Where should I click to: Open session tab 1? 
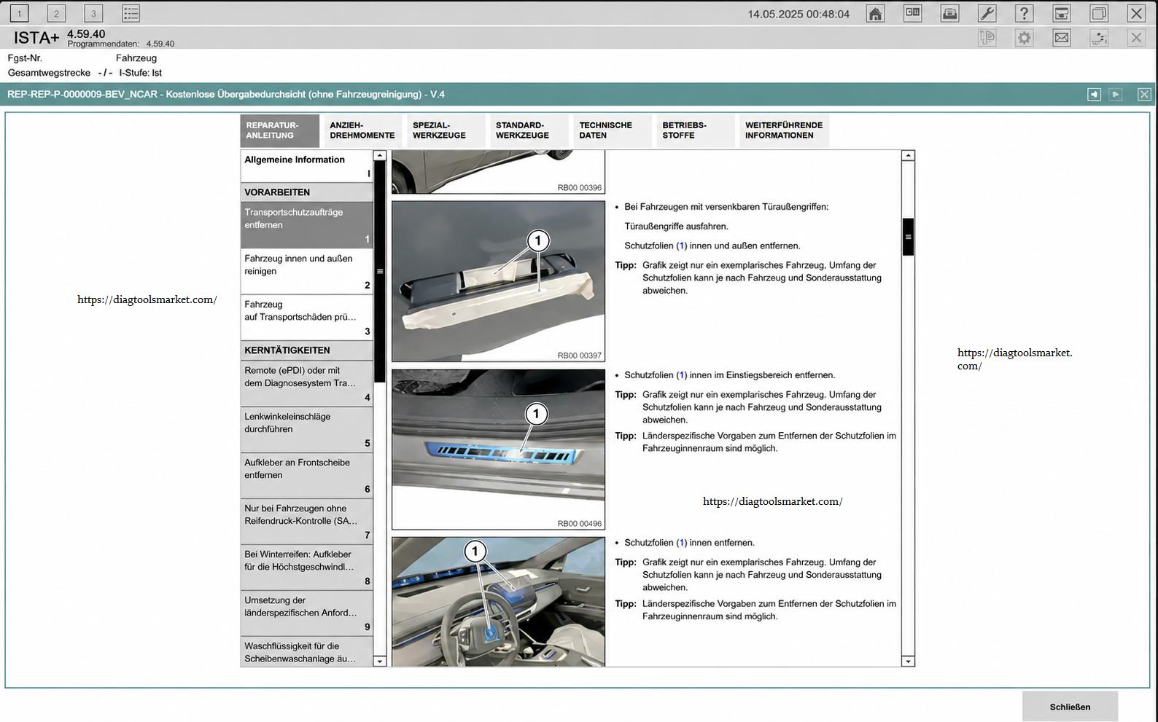coord(19,13)
